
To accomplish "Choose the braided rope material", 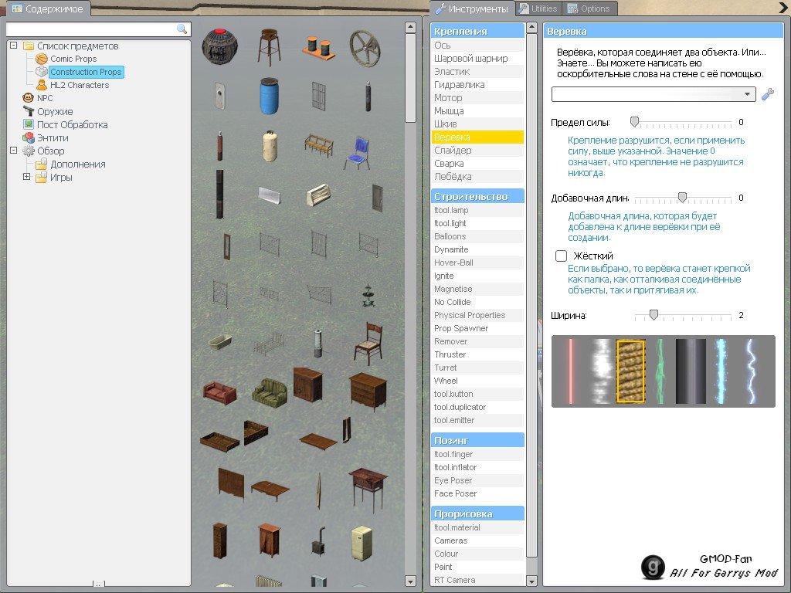I will tap(630, 371).
